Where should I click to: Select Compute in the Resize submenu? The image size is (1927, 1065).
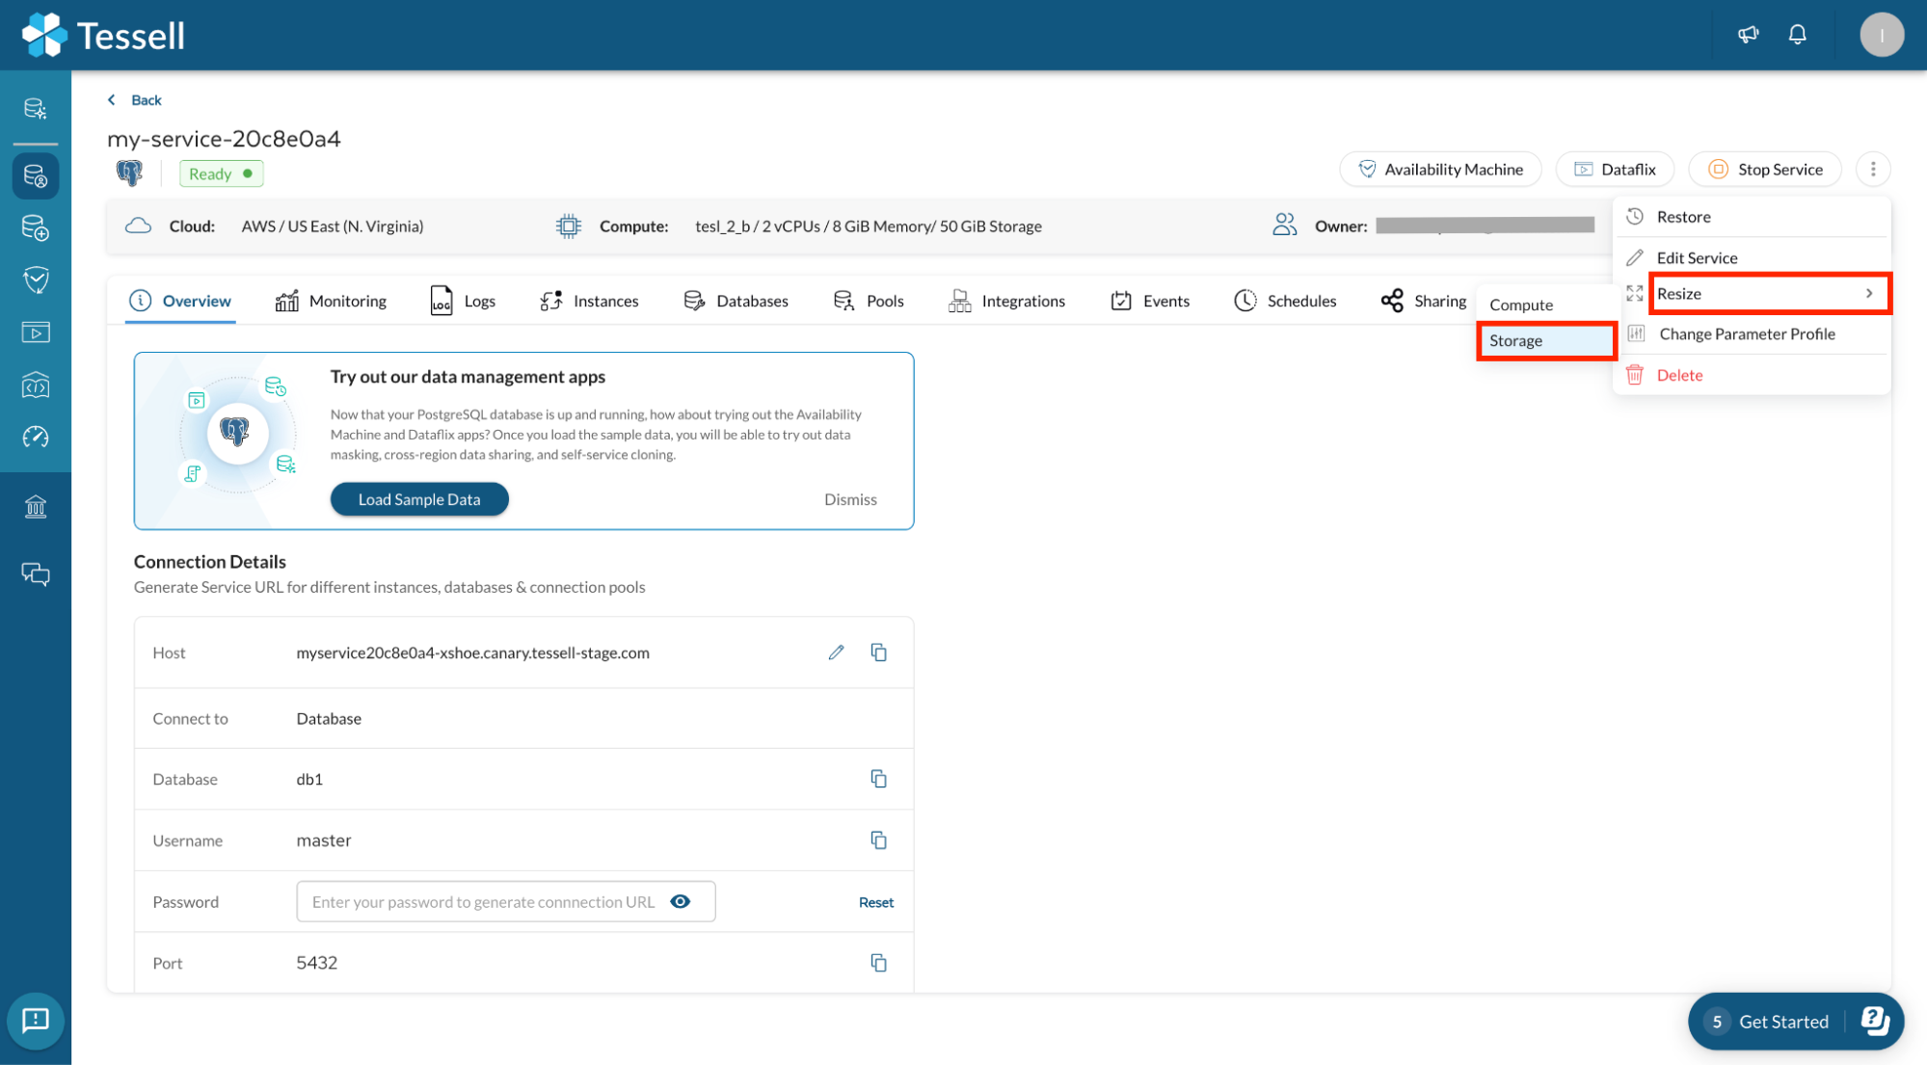pos(1545,305)
